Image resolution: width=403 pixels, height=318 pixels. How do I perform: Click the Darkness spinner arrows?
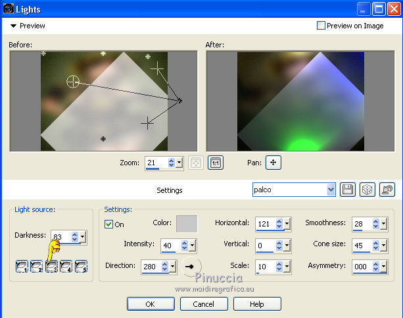75,237
